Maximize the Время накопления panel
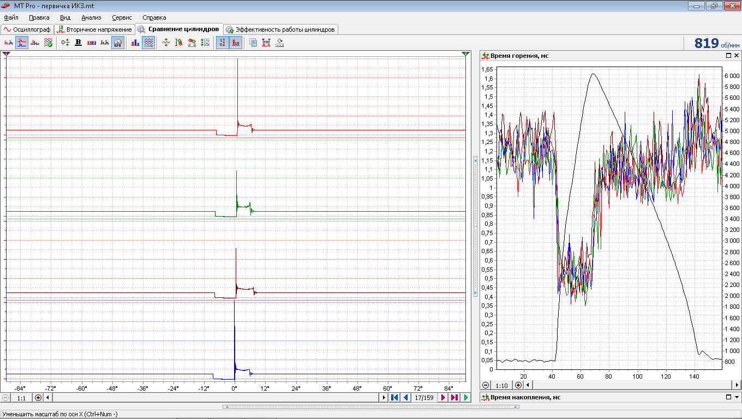 728,397
